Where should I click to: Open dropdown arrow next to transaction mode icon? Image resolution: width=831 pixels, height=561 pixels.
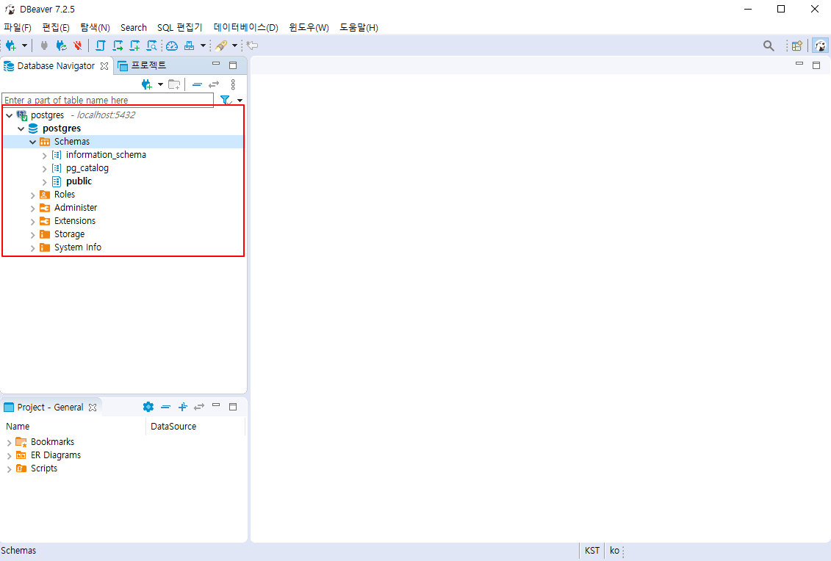(203, 46)
